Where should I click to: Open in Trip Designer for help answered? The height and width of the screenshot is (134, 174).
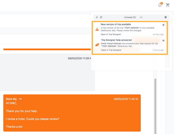click(111, 50)
